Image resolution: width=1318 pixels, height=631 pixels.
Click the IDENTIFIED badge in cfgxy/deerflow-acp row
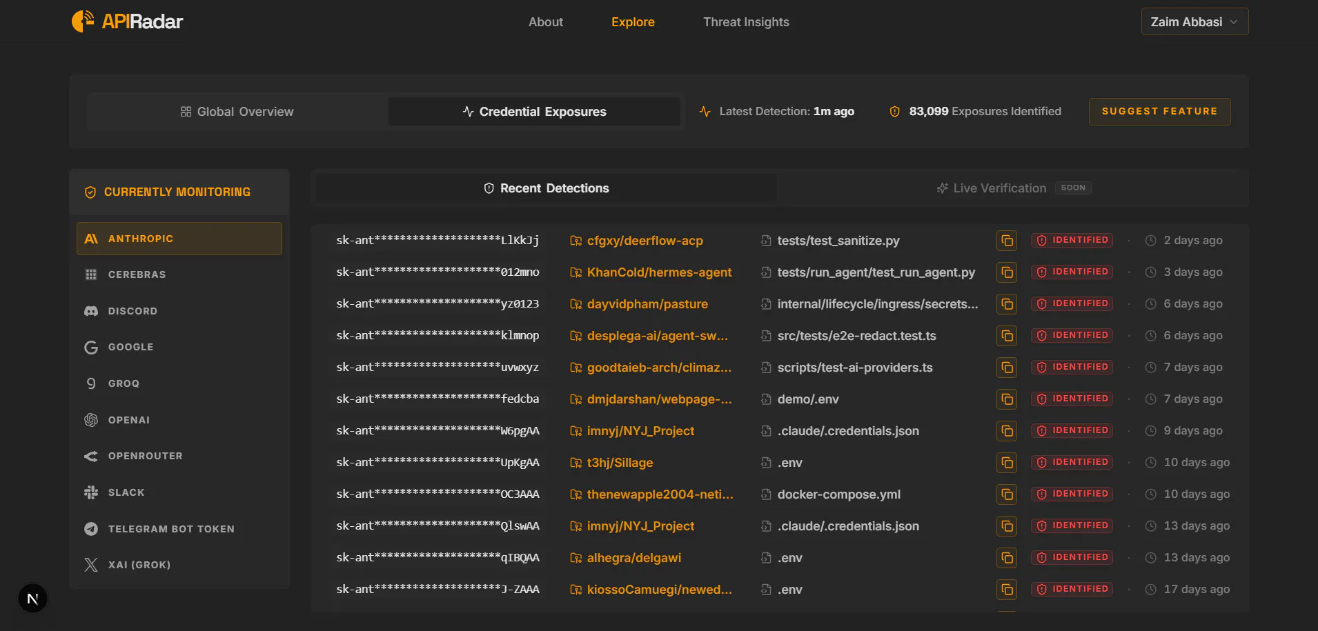1072,240
